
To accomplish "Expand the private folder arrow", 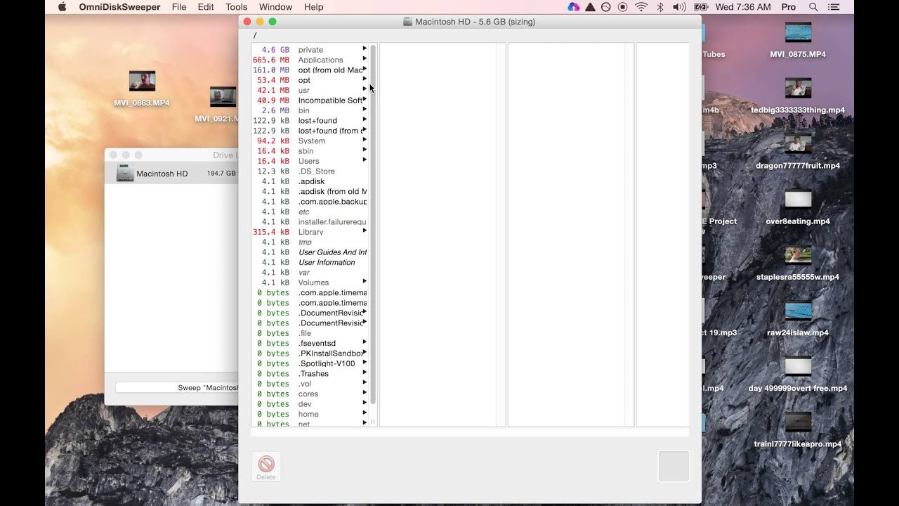I will point(365,48).
